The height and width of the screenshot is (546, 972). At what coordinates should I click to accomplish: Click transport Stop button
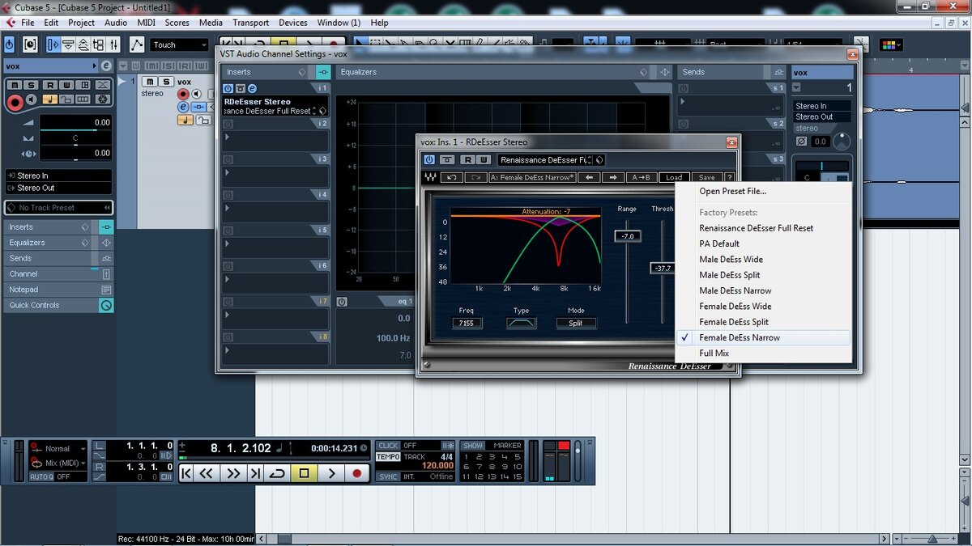(305, 473)
